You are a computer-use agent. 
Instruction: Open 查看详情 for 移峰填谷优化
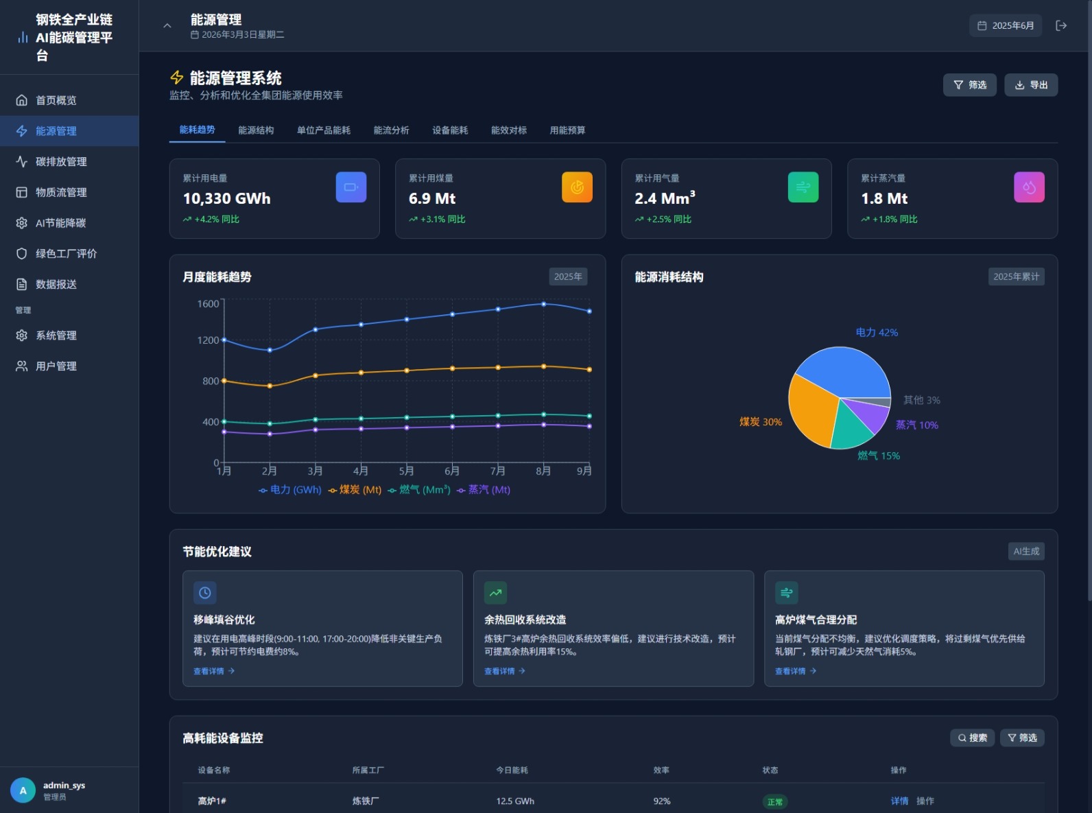click(214, 671)
